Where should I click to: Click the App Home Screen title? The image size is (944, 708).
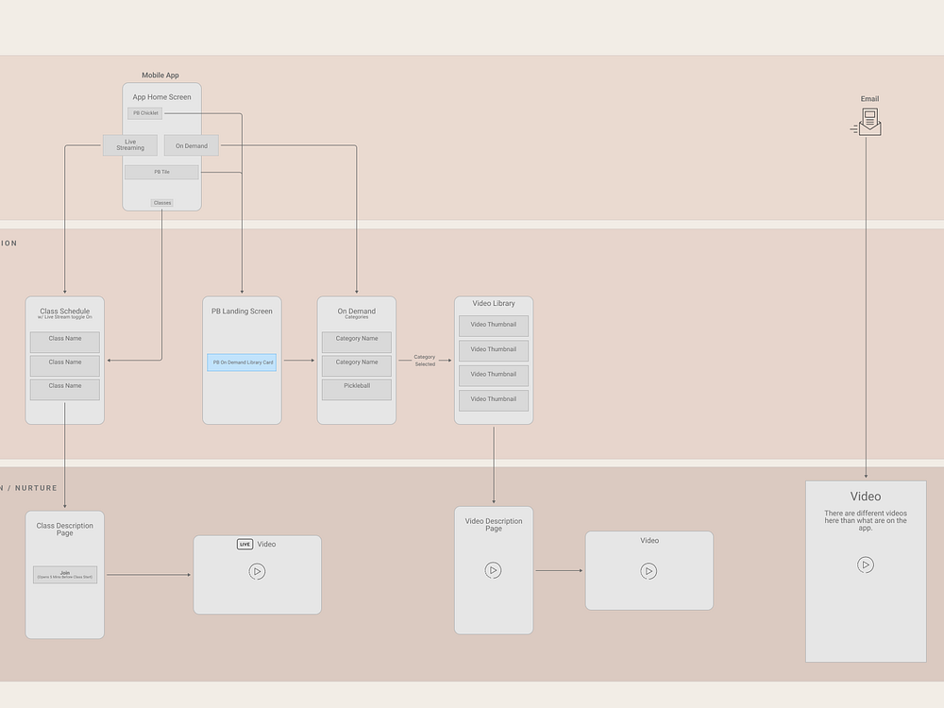tap(162, 97)
